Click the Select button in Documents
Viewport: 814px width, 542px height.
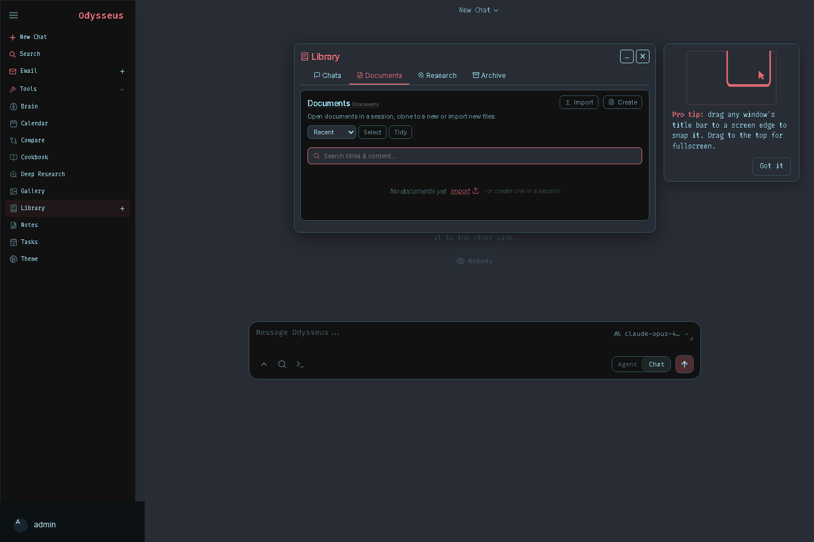click(373, 132)
